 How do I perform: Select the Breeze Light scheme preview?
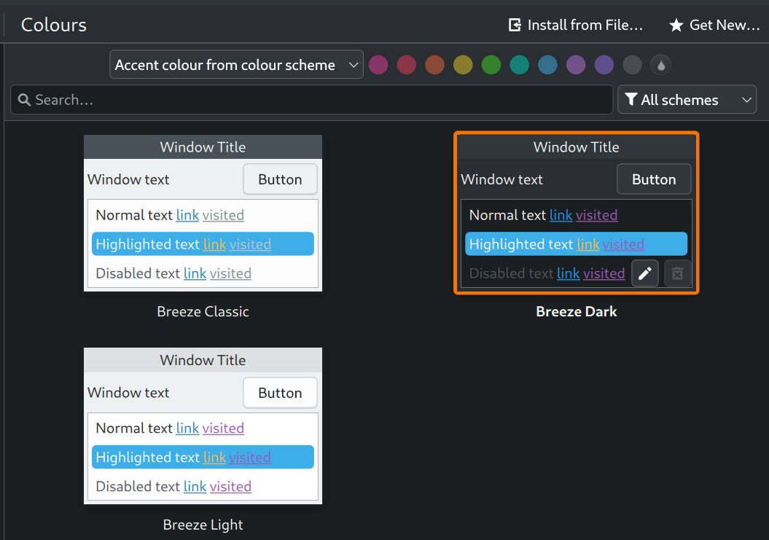point(203,426)
